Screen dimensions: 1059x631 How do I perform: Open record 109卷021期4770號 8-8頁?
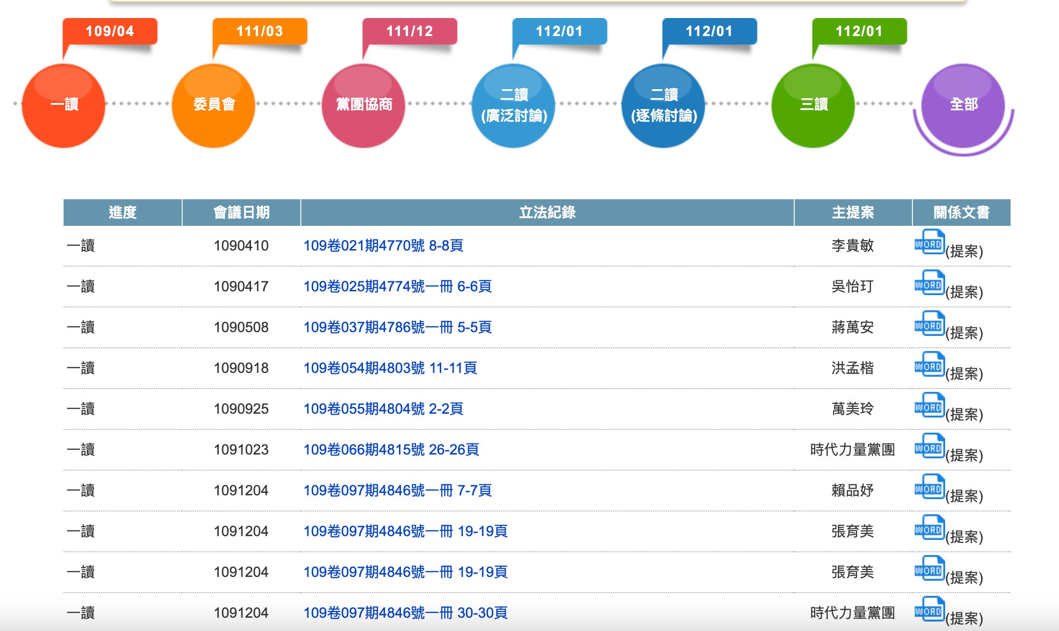[x=383, y=246]
